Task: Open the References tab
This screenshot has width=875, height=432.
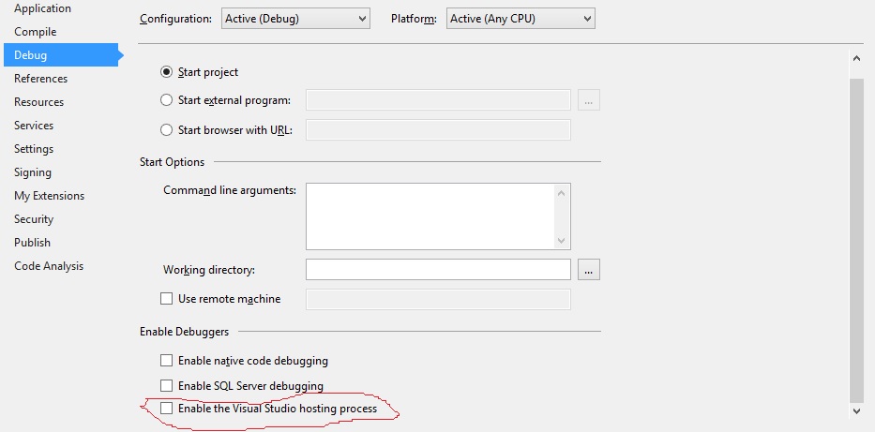Action: (x=40, y=79)
